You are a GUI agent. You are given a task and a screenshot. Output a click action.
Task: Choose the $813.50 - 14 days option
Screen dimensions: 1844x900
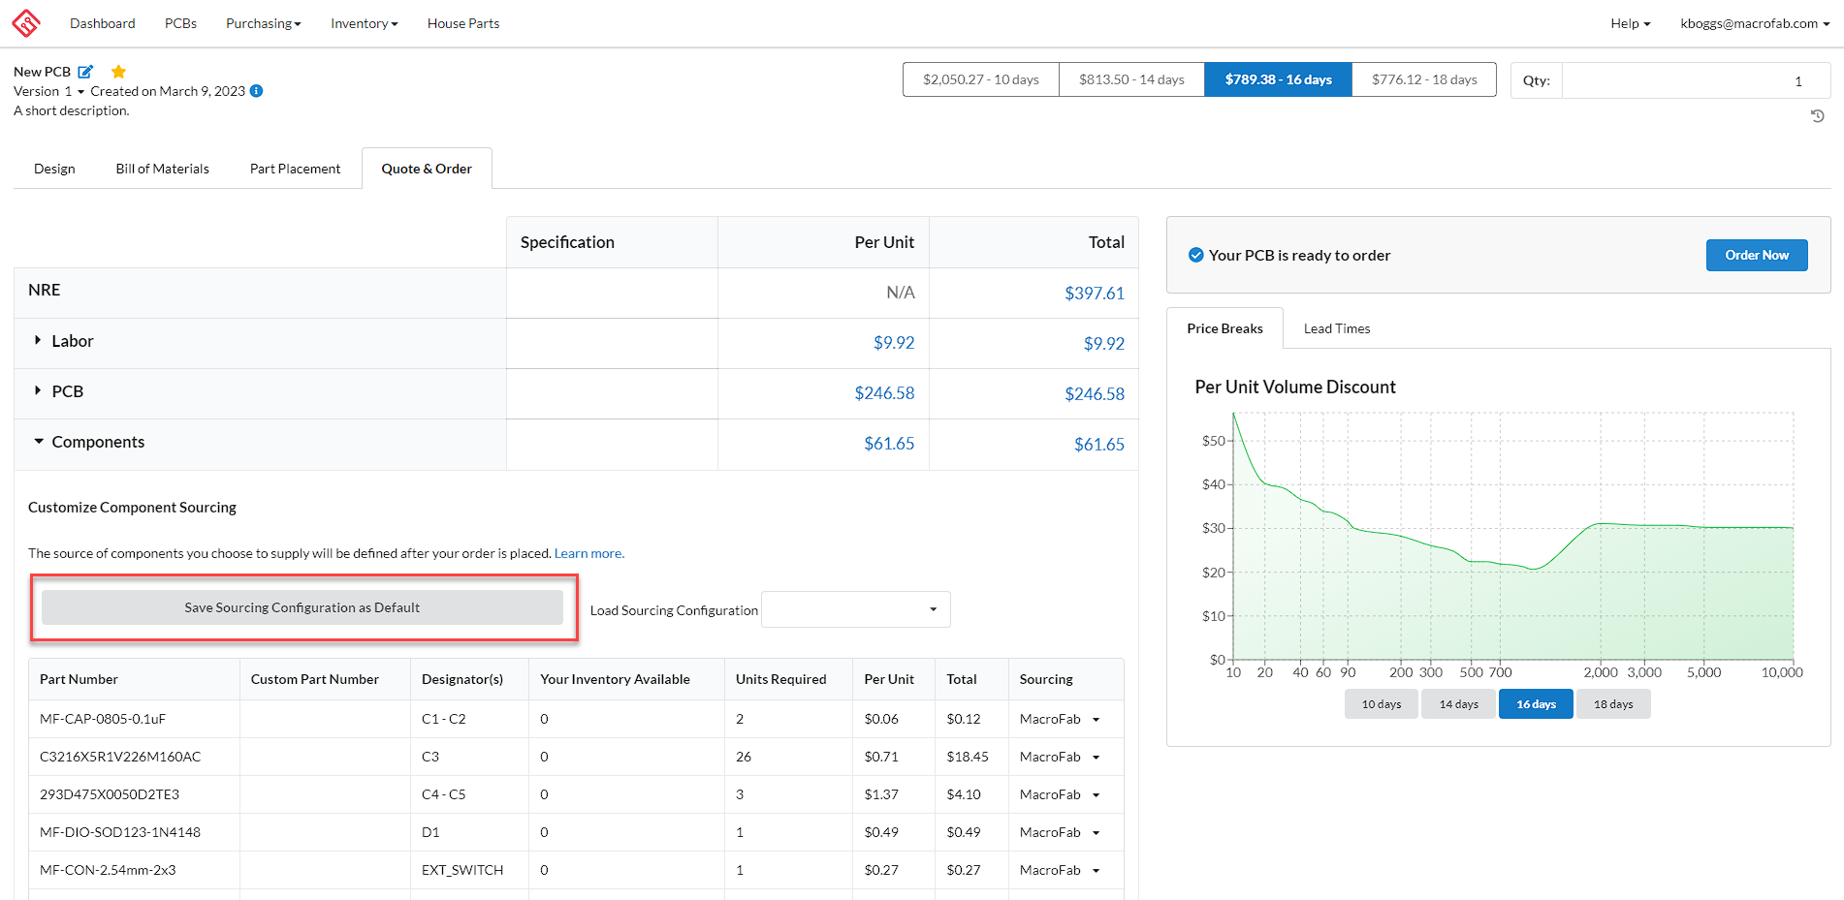[x=1132, y=79]
